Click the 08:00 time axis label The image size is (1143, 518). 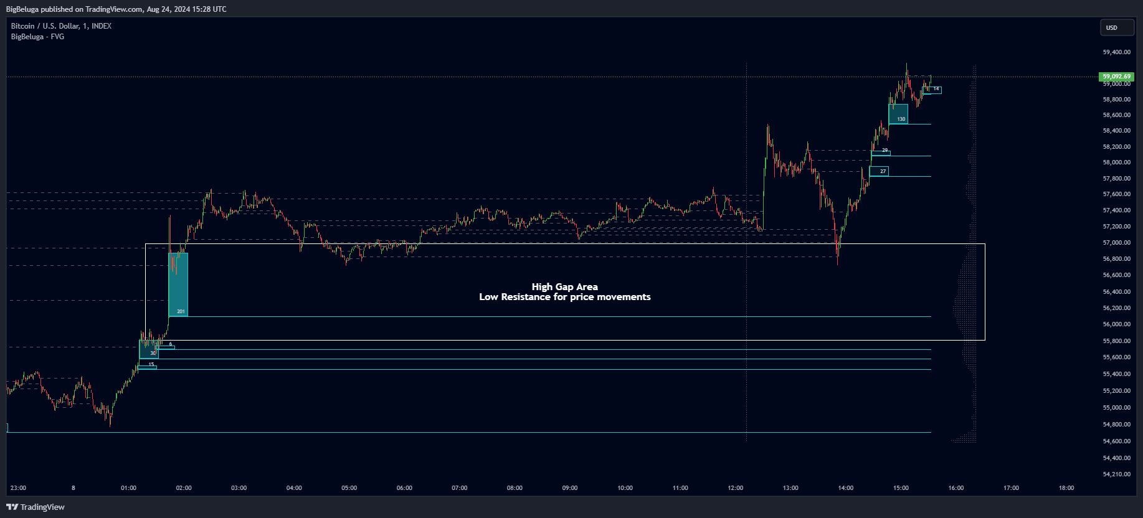(x=515, y=488)
